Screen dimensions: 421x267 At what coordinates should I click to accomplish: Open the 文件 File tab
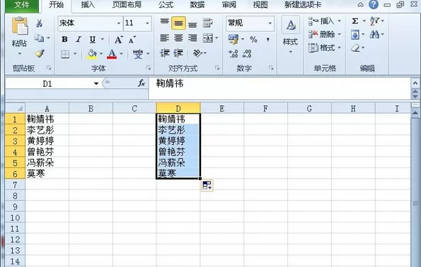coord(22,5)
